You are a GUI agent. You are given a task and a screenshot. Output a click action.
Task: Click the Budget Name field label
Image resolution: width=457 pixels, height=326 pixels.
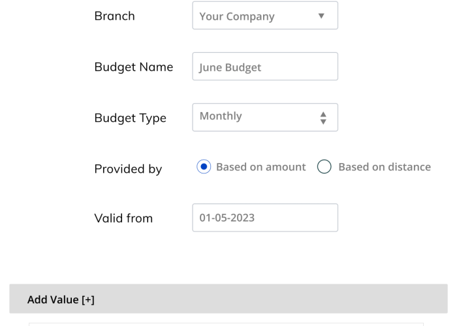tap(133, 67)
